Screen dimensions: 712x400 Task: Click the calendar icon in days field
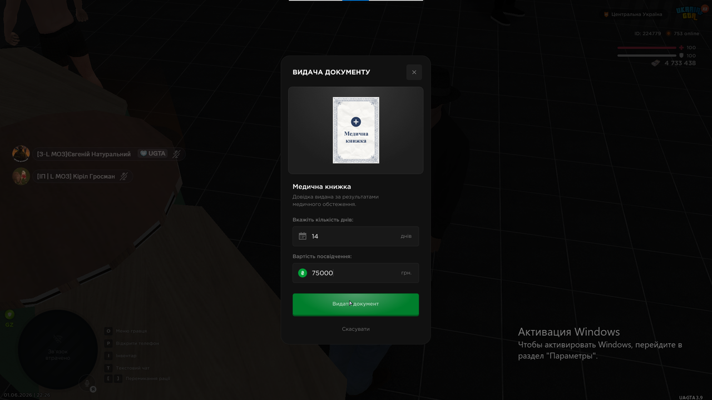tap(303, 236)
